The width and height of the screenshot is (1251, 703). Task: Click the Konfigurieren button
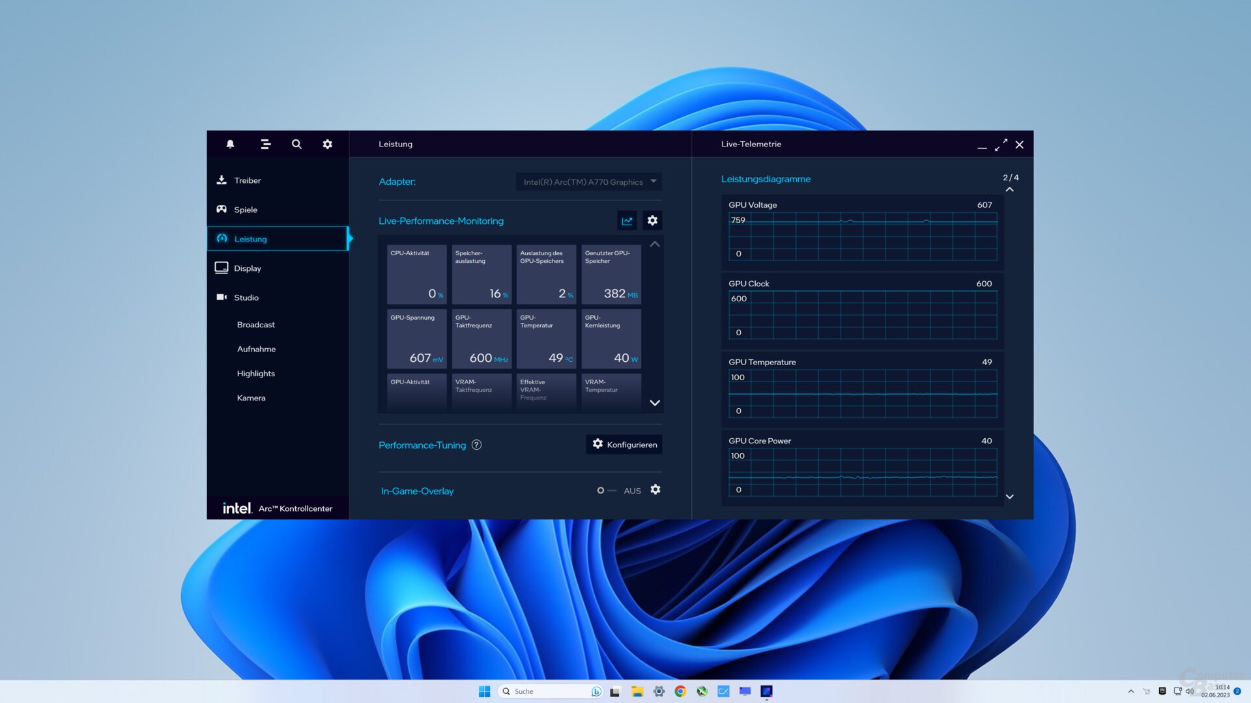(x=624, y=445)
